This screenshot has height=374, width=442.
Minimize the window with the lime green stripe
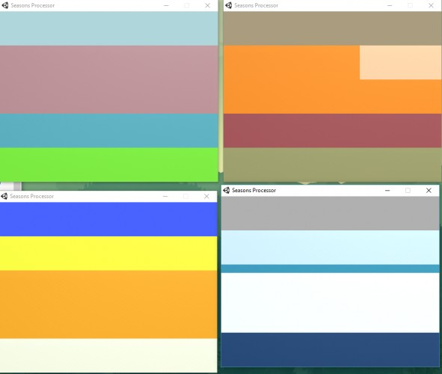tap(166, 6)
